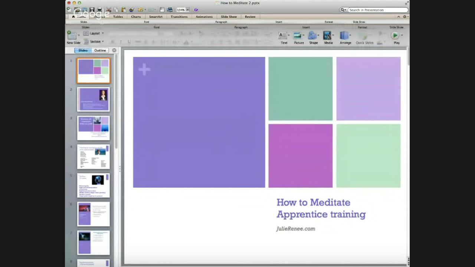
Task: Switch the sidebar to Outline view
Action: [x=100, y=50]
